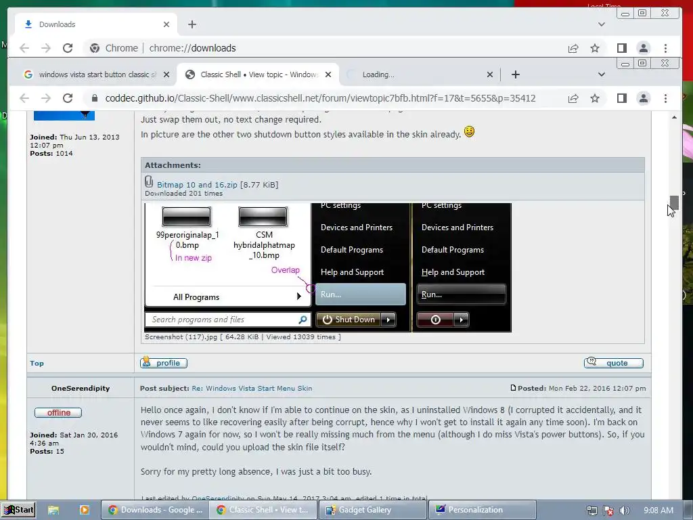The height and width of the screenshot is (520, 693).
Task: Quote this post
Action: point(613,363)
